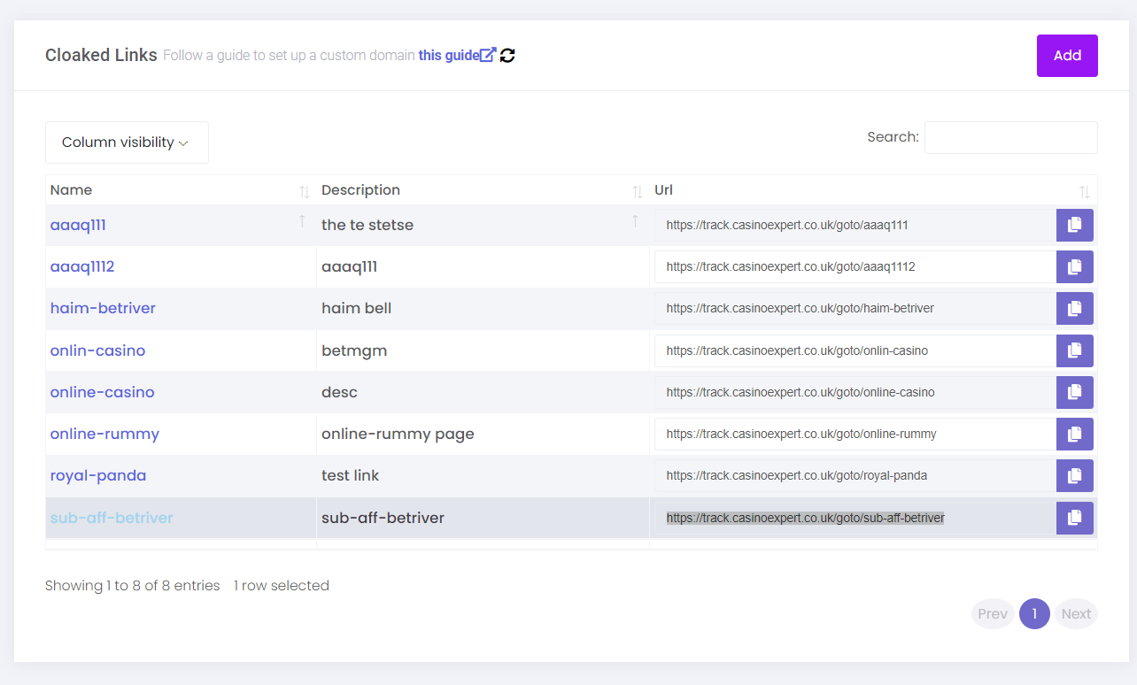Viewport: 1137px width, 685px height.
Task: Copy the aaaq1112 URL to clipboard
Action: tap(1074, 266)
